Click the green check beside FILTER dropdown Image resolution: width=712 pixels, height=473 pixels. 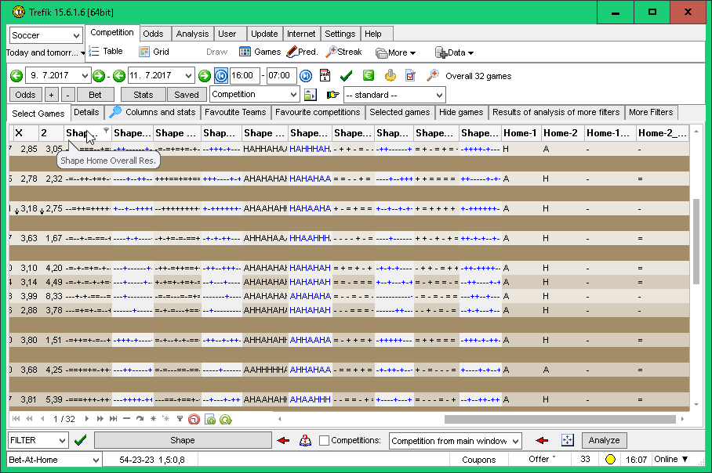point(80,440)
